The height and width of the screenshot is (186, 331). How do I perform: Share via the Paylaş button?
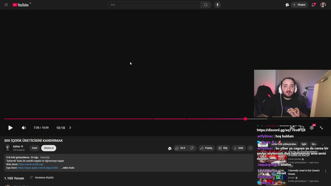(206, 148)
